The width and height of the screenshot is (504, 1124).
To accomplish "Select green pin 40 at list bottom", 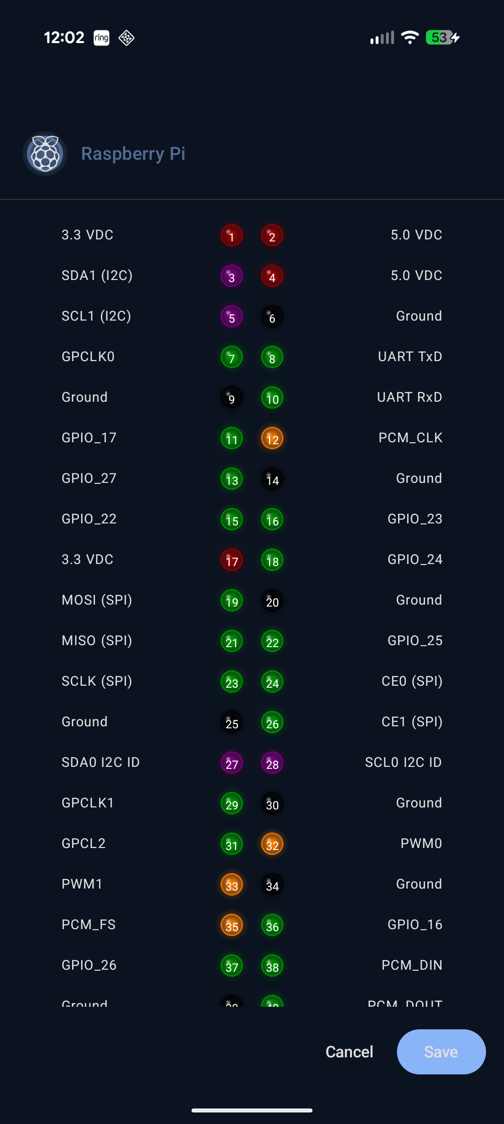I will (x=272, y=1002).
